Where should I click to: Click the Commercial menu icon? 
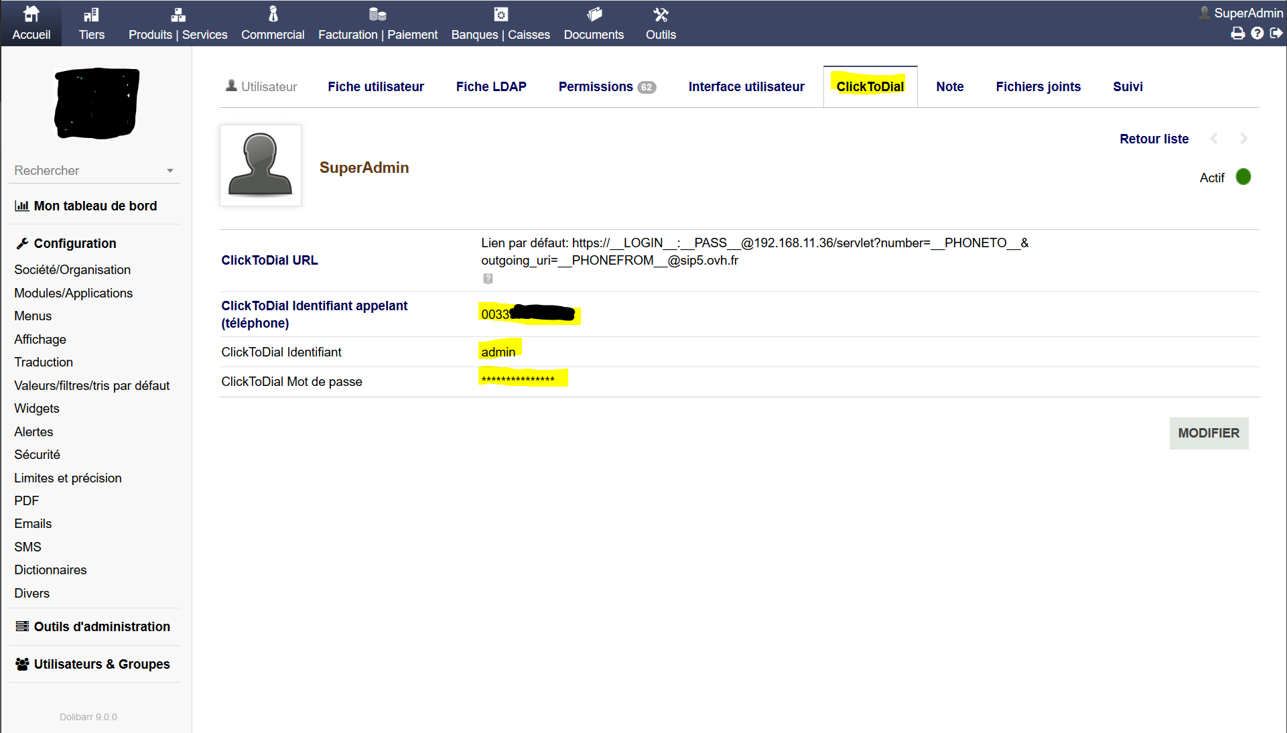click(273, 14)
